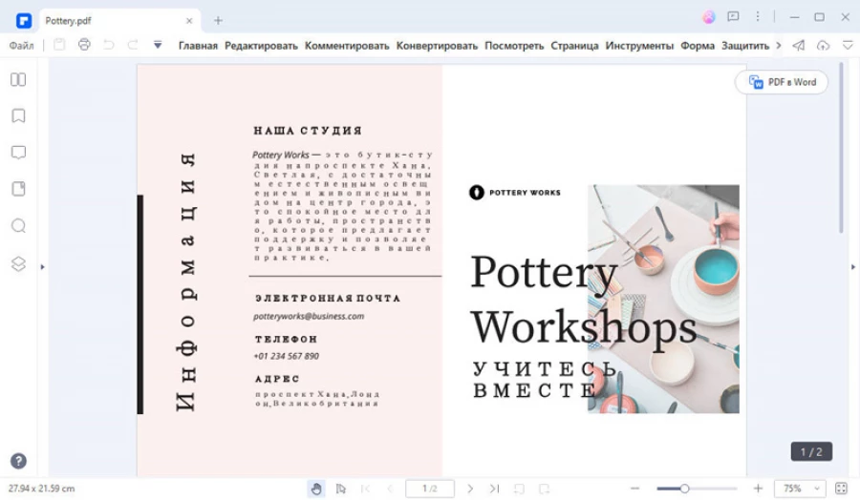Open the comments panel in sidebar
The width and height of the screenshot is (860, 500).
(18, 153)
